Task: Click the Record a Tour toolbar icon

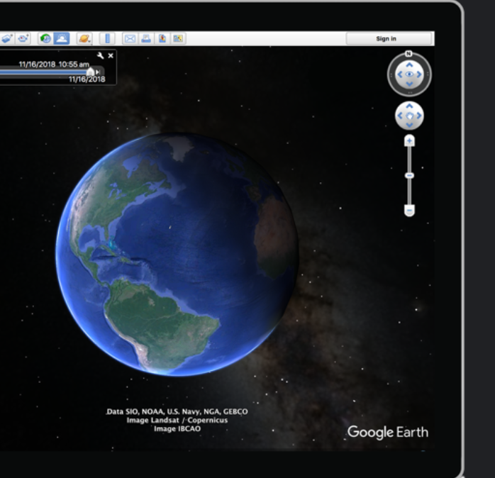Action: pos(23,38)
